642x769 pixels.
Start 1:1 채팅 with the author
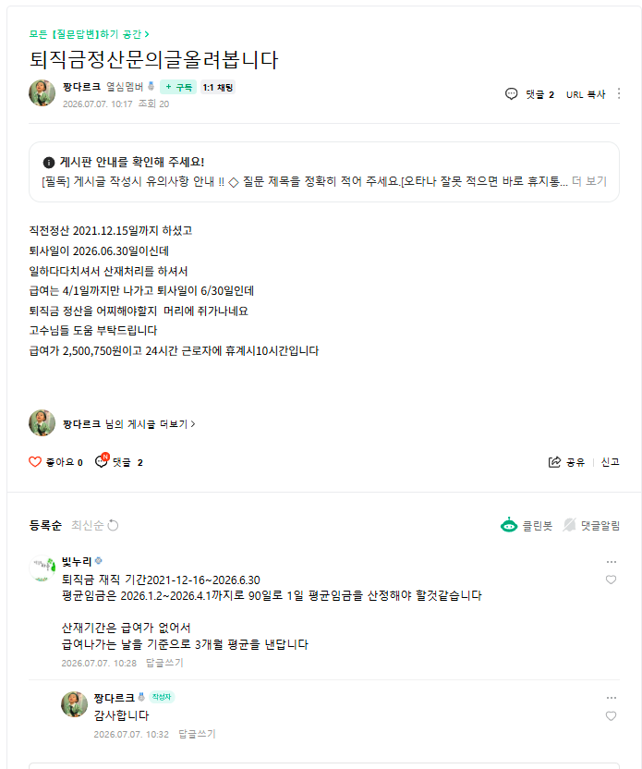[x=218, y=87]
